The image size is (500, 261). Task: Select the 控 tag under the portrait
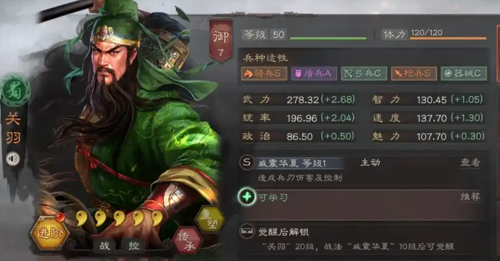coord(134,245)
